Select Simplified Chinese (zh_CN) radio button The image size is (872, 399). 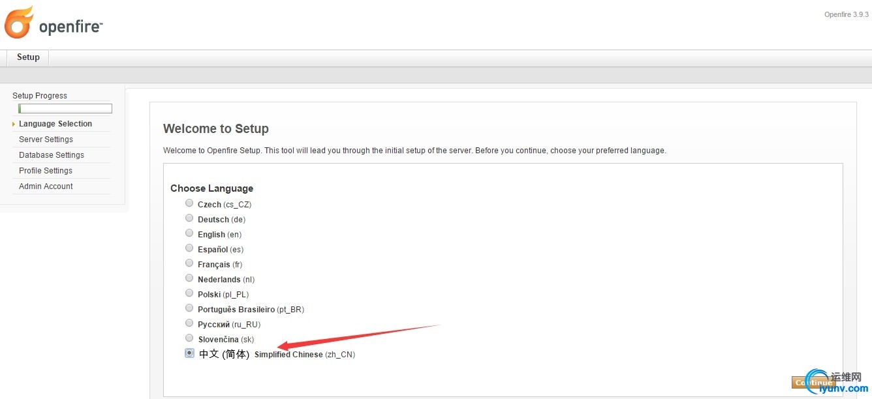tap(189, 353)
